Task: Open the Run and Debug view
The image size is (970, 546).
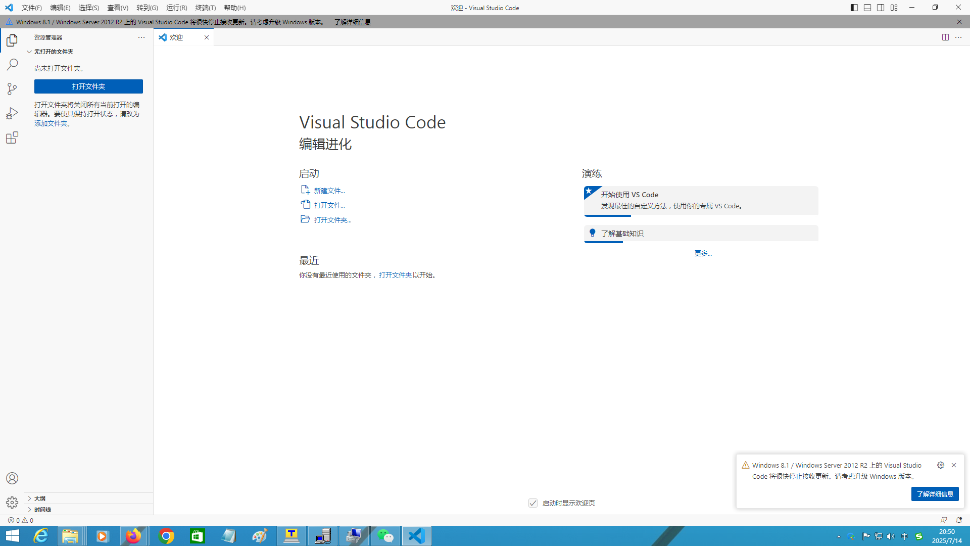Action: point(12,113)
